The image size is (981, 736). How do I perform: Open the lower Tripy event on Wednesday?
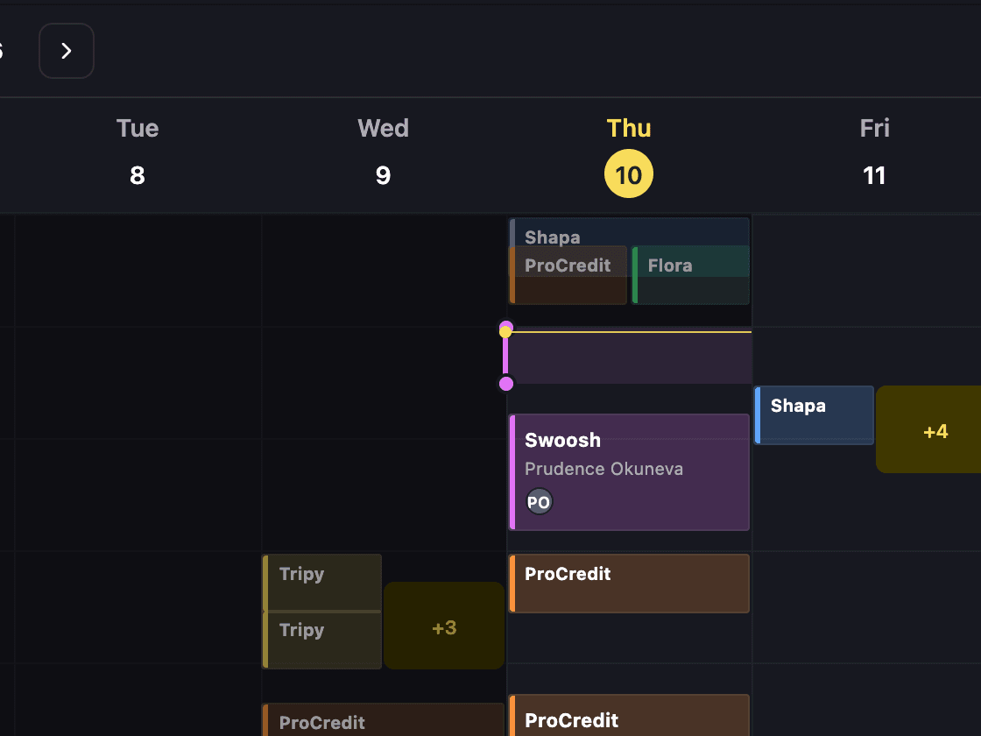(x=321, y=640)
